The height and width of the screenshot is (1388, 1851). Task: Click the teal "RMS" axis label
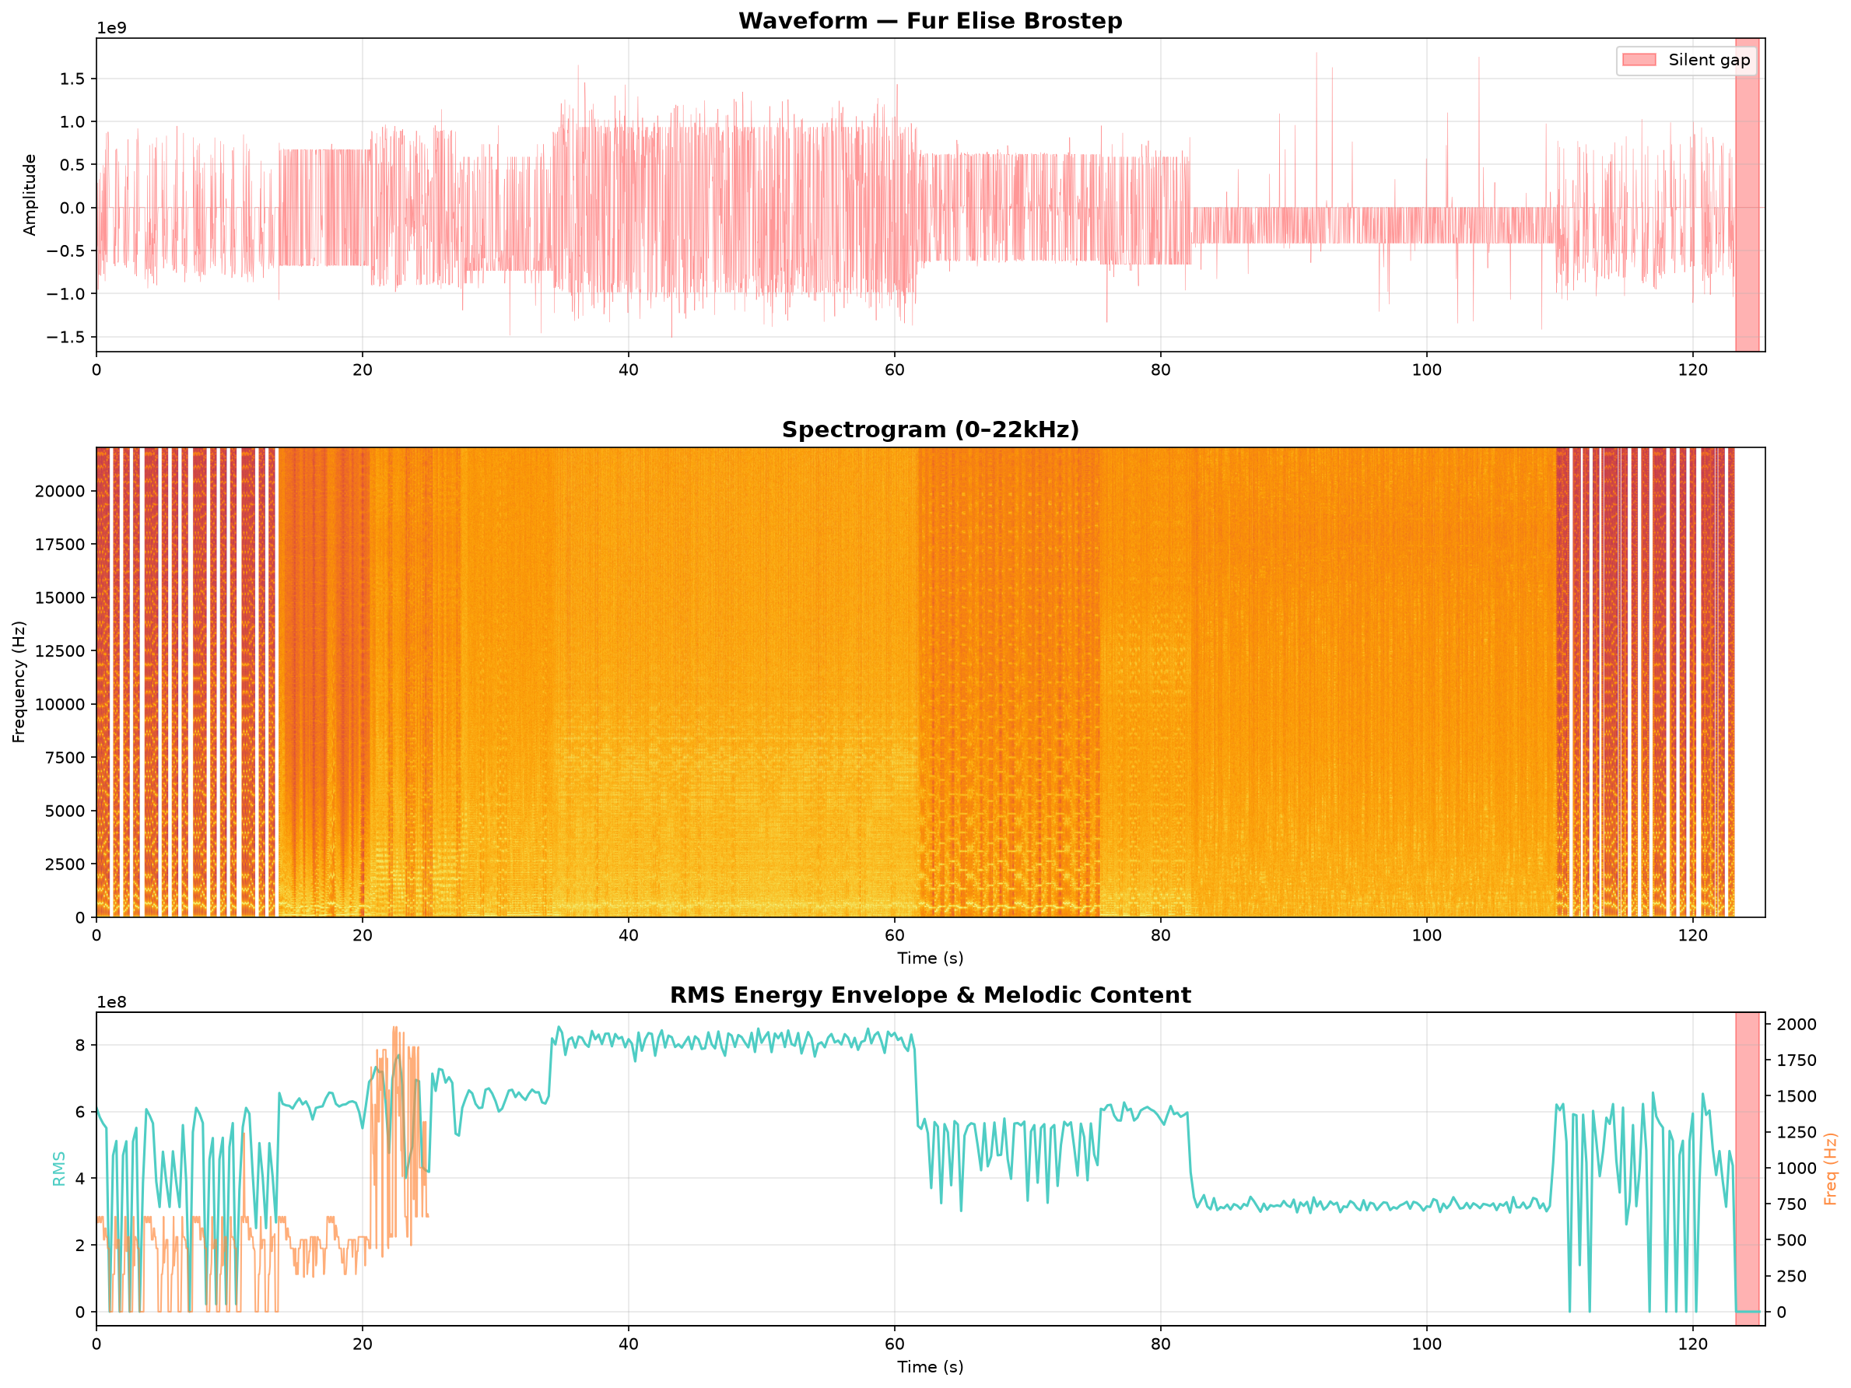[58, 1169]
